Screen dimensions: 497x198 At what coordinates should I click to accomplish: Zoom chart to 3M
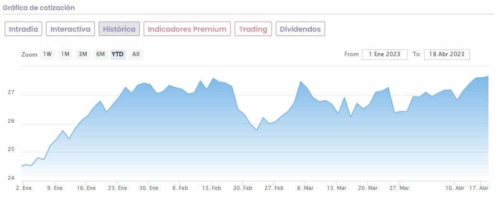[83, 54]
